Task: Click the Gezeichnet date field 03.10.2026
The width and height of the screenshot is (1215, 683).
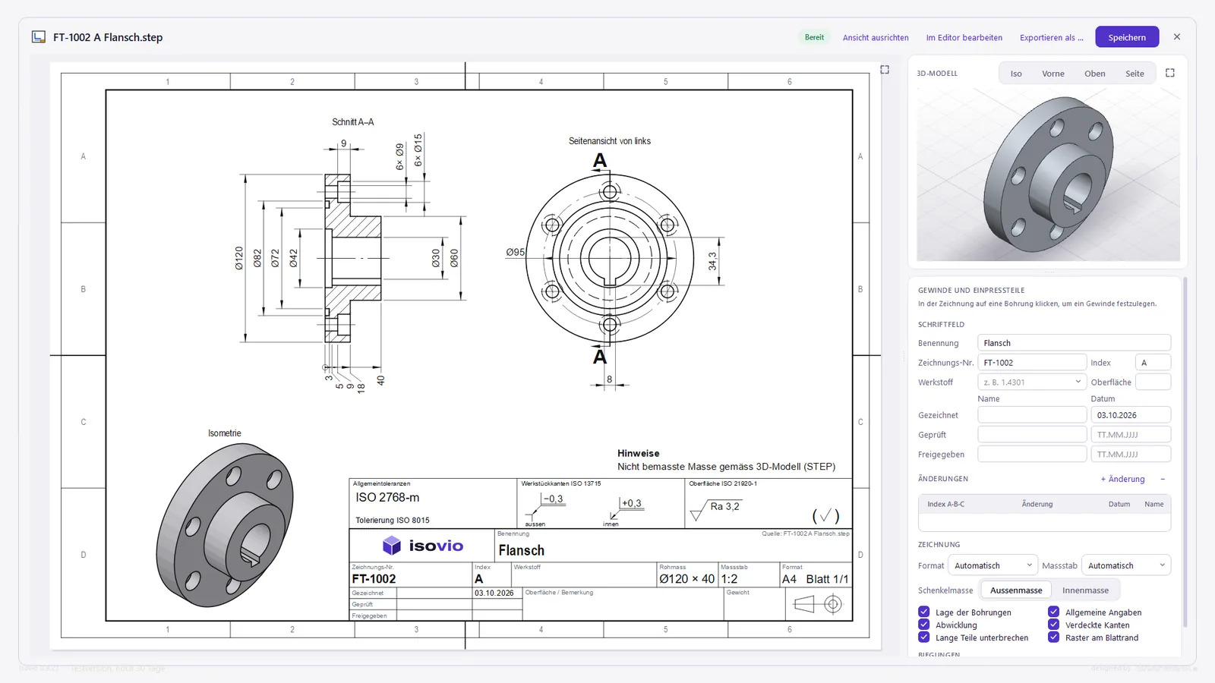Action: [1131, 414]
